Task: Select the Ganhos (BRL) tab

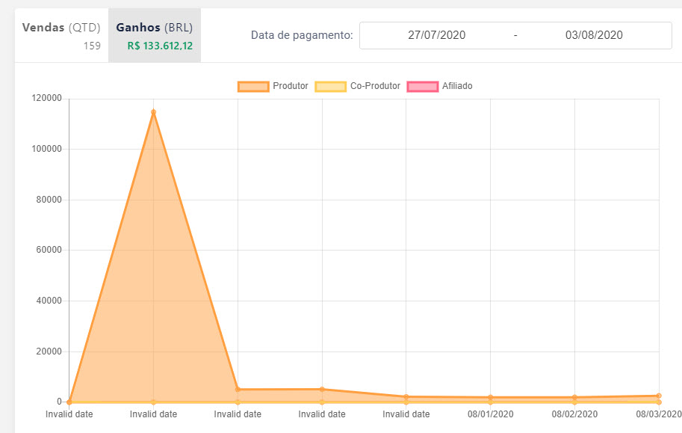Action: coord(155,35)
